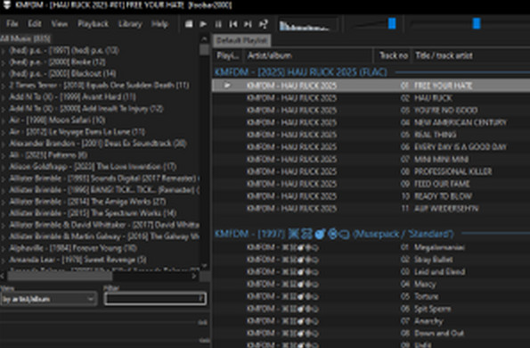Screen dimensions: 530x348
Task: Open the Edit menu
Action: point(35,24)
